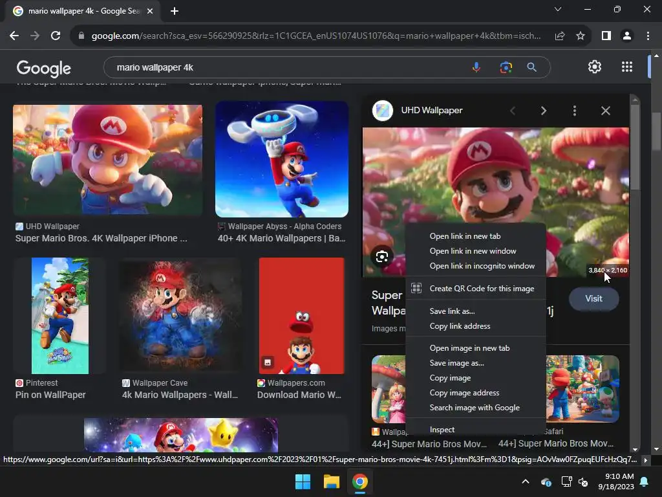The height and width of the screenshot is (497, 662).
Task: Toggle the browser side panel icon
Action: [x=606, y=36]
